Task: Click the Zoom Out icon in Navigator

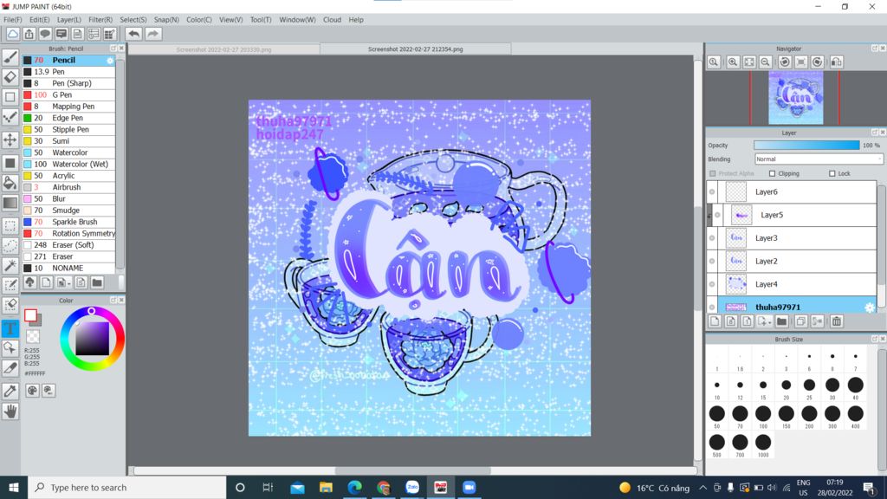Action: 766,62
